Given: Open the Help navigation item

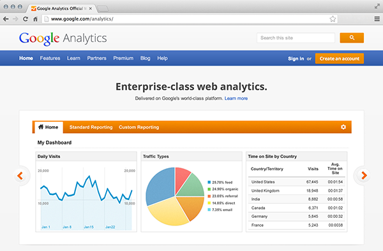Looking at the screenshot, I should [x=162, y=58].
